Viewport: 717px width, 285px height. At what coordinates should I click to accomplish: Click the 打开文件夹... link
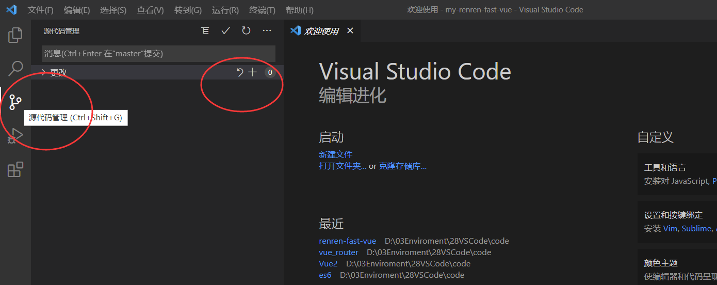pyautogui.click(x=343, y=166)
